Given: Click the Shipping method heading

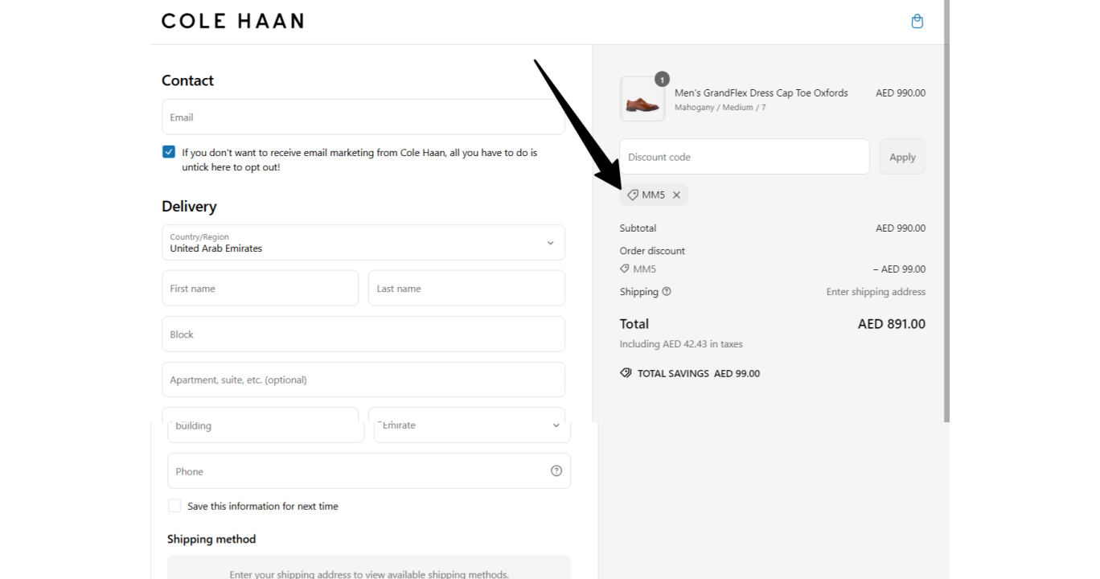Looking at the screenshot, I should 211,540.
